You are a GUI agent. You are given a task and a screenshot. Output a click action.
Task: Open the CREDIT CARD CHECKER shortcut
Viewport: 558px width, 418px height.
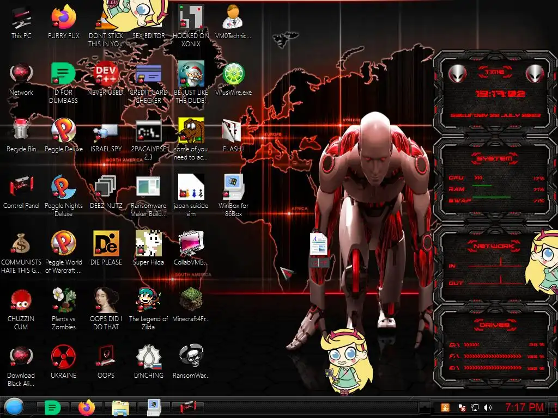[x=148, y=83]
